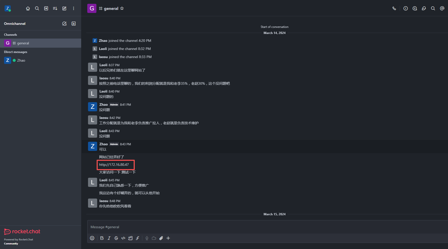Start a call with phone icon
Screen dimensions: 448x249
coord(394,8)
